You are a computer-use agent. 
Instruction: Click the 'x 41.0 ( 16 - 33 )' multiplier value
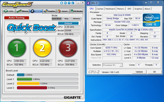tap(111, 51)
